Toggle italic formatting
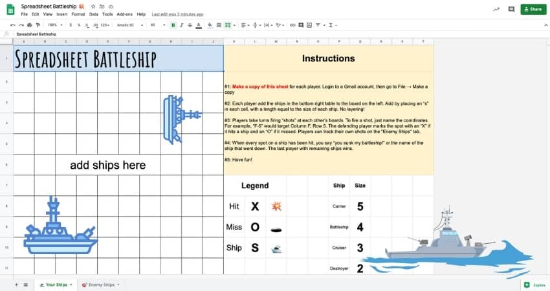 click(182, 25)
